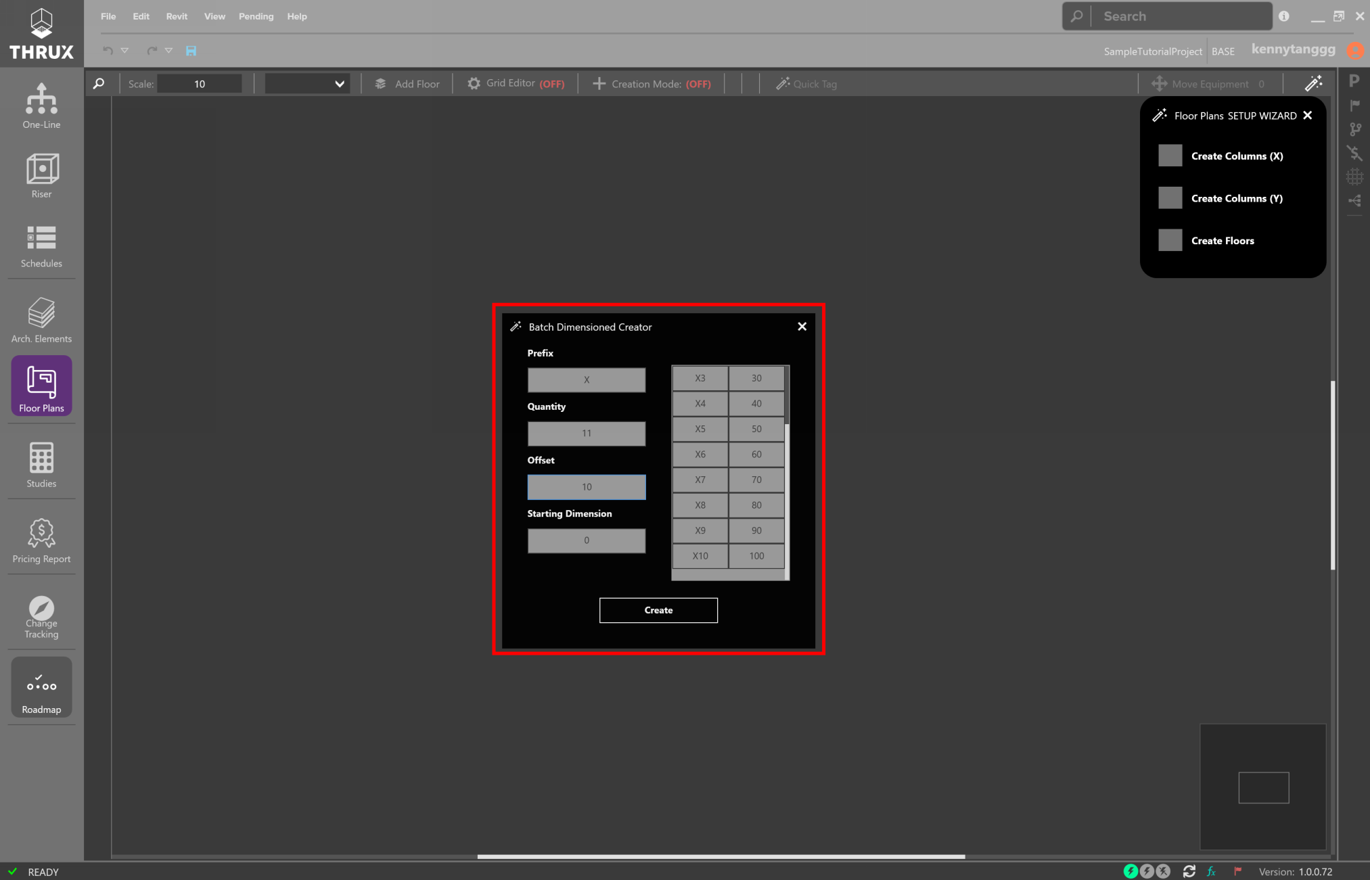Click the Scale input field

pos(200,84)
